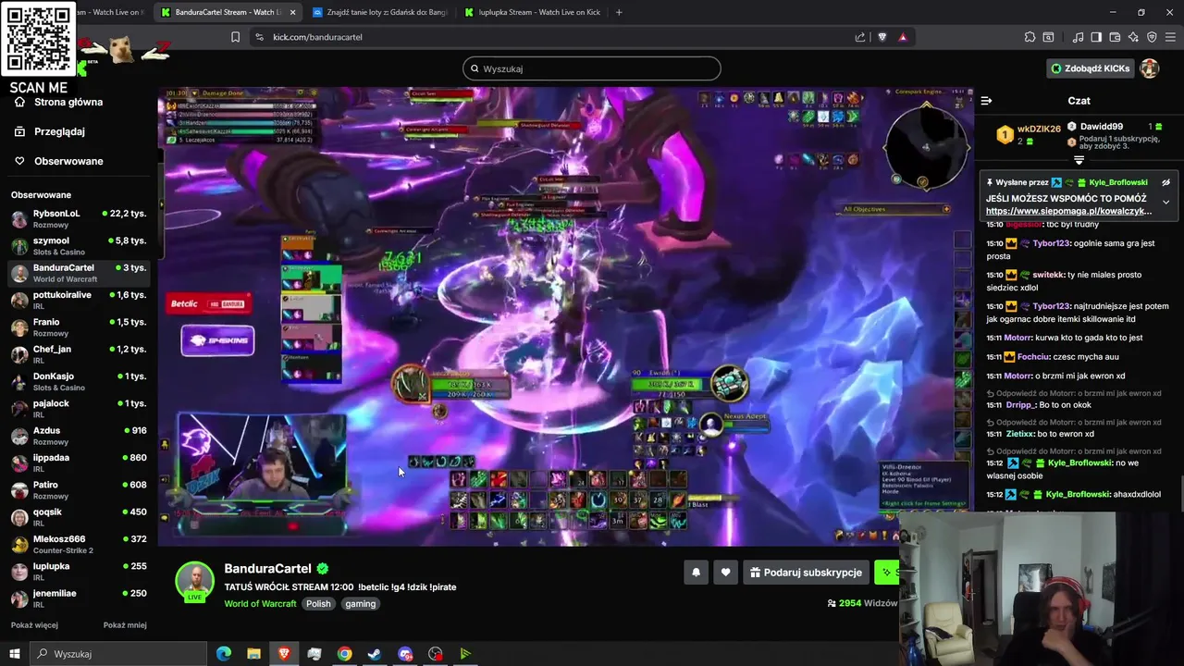Viewport: 1184px width, 666px height.
Task: Open the World of Warcraft category link
Action: 260,604
